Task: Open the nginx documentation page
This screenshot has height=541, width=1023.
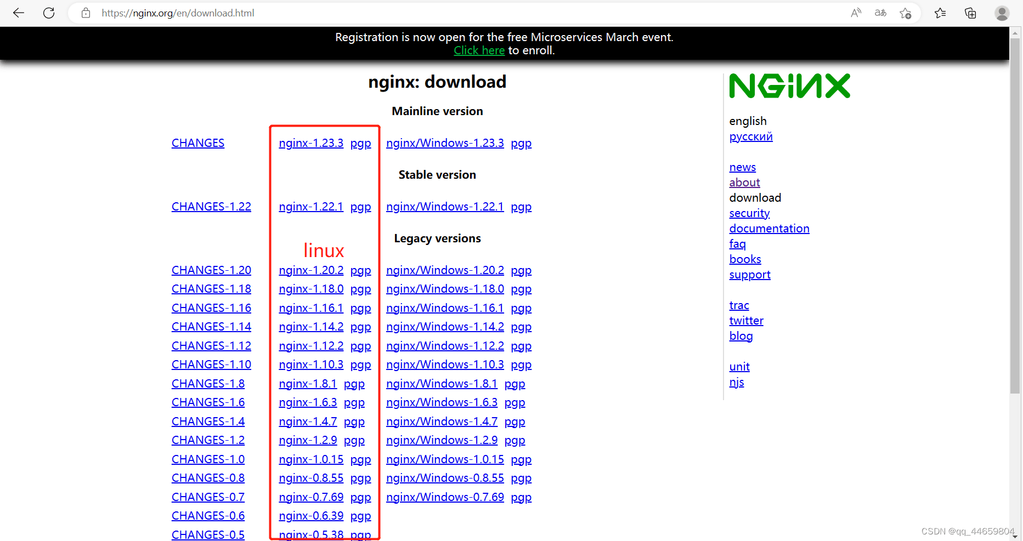Action: click(x=769, y=228)
